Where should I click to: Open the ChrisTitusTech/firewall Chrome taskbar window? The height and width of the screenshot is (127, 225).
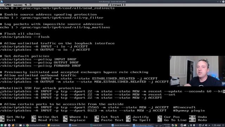click(36, 125)
